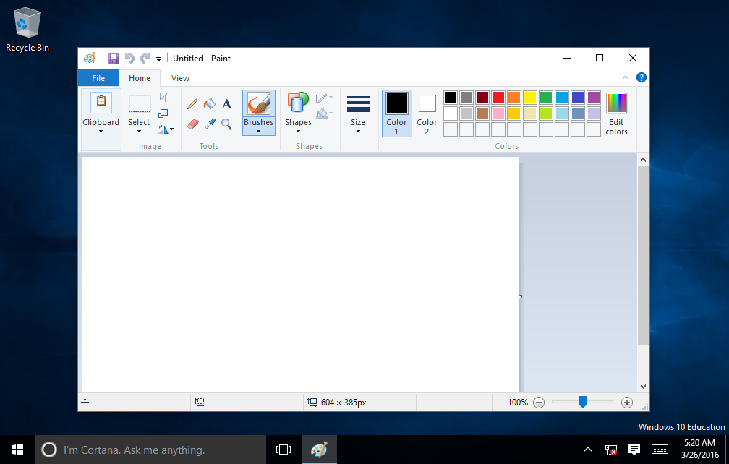Click the Paint app icon in title bar
Viewport: 729px width, 464px height.
(89, 58)
